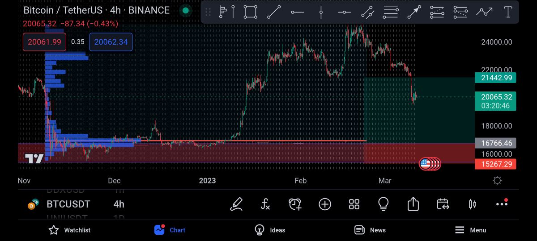Pick the parallel channel drawing tool

click(x=390, y=12)
